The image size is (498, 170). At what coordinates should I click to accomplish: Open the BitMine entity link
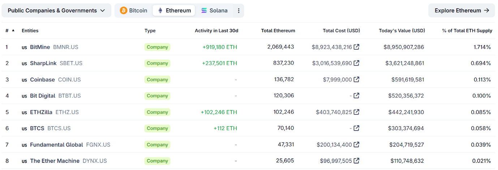(x=40, y=47)
